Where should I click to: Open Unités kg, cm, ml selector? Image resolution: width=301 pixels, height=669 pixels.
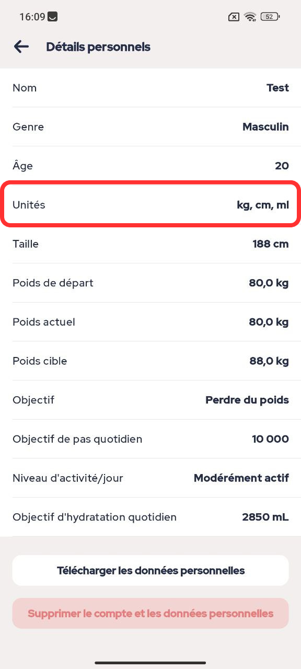coord(150,205)
